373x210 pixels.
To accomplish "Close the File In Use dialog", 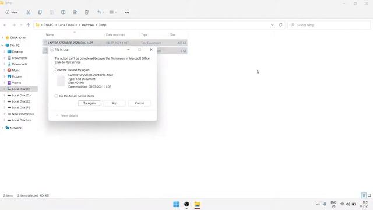I will (x=151, y=50).
